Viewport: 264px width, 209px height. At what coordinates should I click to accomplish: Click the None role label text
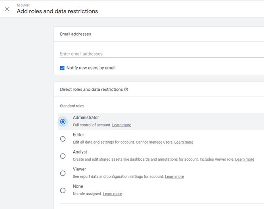coord(78,186)
